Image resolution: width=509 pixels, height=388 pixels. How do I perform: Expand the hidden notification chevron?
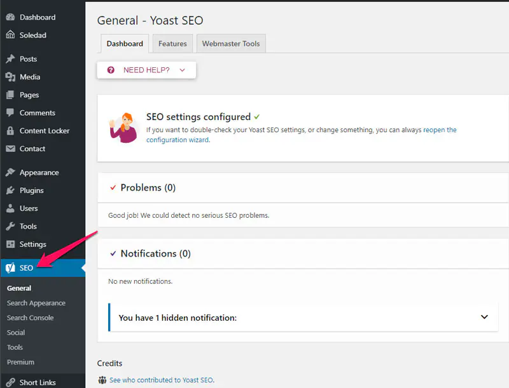484,317
